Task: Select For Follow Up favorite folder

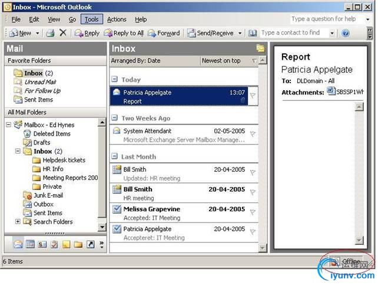Action: pos(42,91)
